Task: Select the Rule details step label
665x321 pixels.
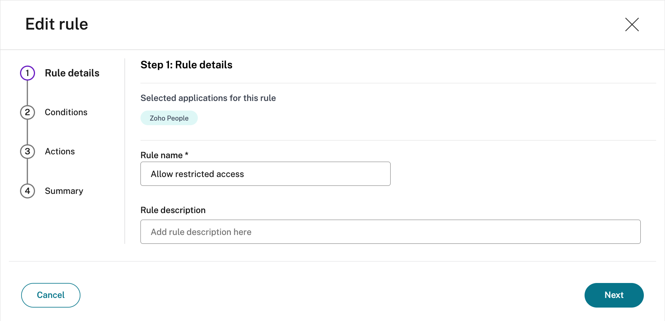Action: point(72,73)
